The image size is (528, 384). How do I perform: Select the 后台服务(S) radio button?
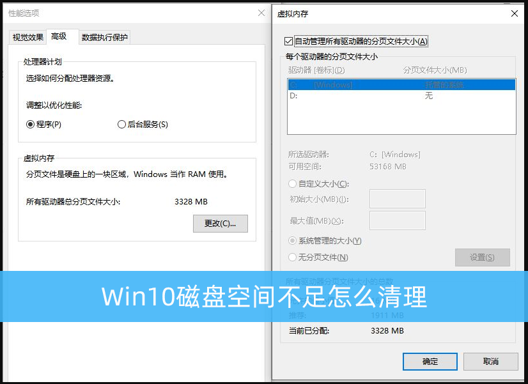pyautogui.click(x=121, y=125)
